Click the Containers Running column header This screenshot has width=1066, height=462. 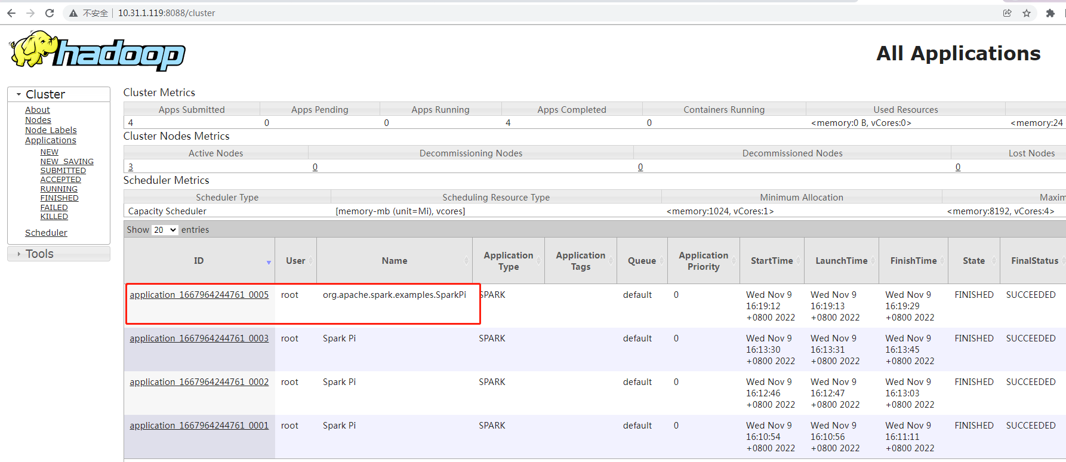coord(724,109)
